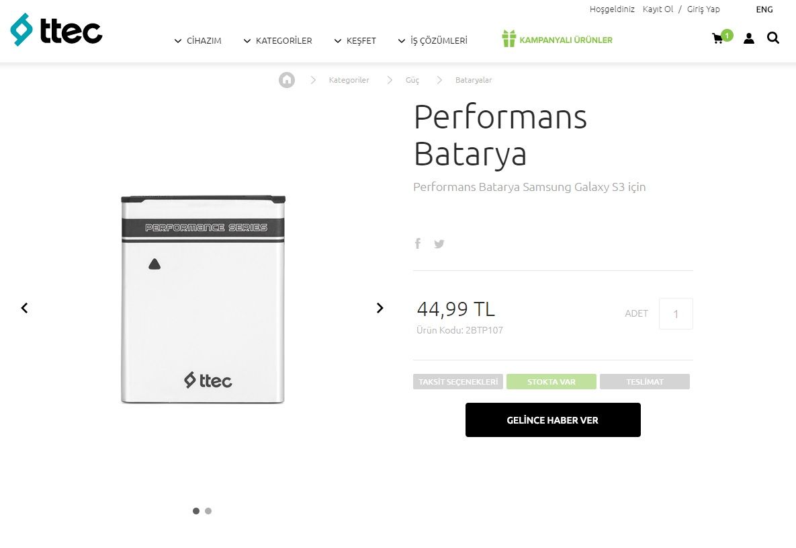Share product on Twitter
The height and width of the screenshot is (548, 796).
coord(439,243)
